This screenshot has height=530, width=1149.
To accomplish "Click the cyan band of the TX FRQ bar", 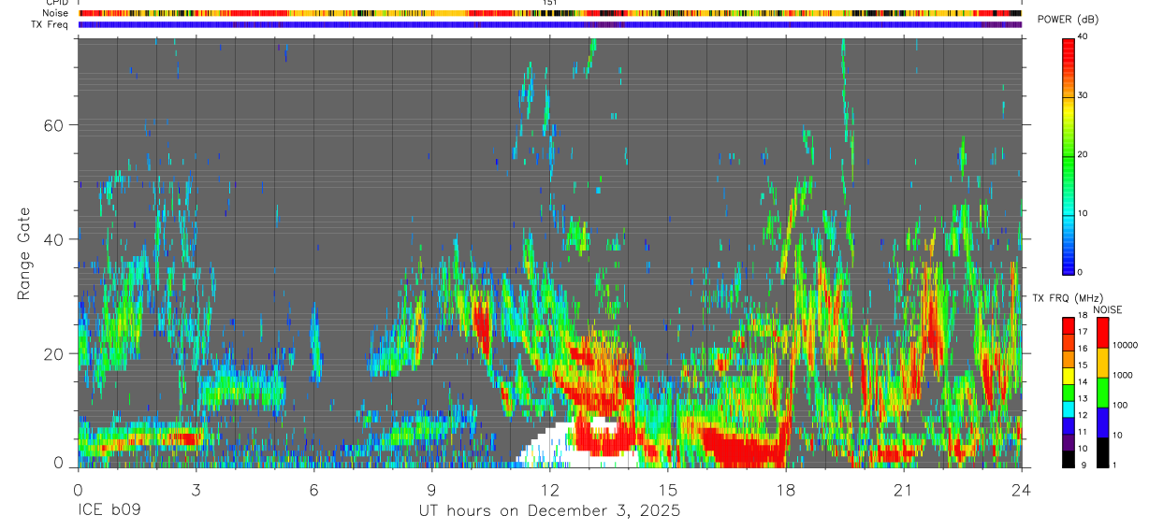I will (x=1068, y=408).
